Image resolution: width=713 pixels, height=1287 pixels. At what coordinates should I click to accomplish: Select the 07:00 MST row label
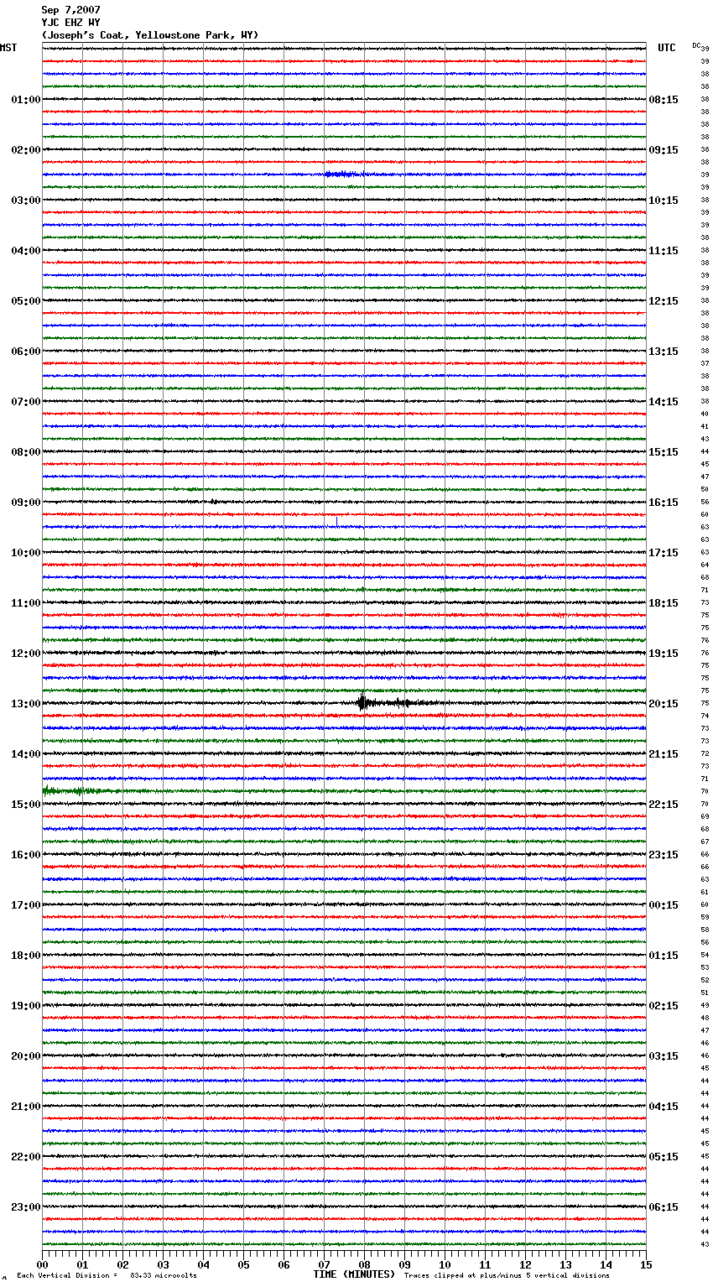[x=26, y=402]
